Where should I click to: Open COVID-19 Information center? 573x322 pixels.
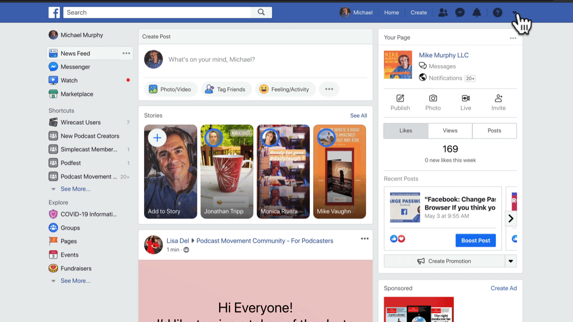click(90, 214)
